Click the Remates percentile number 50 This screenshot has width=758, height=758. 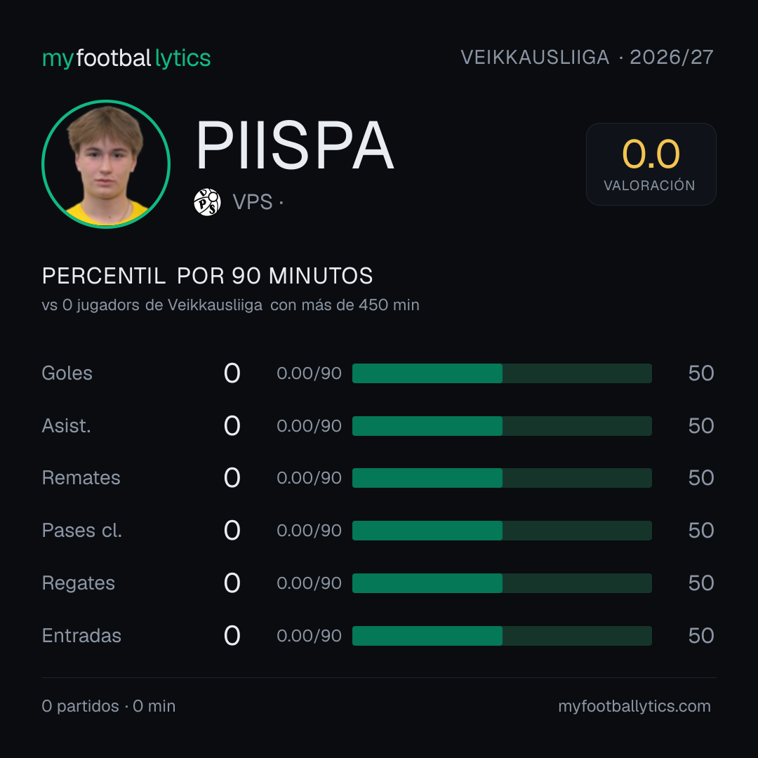point(701,478)
